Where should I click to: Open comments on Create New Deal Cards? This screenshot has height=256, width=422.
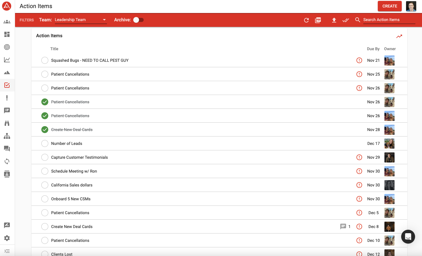coord(343,227)
